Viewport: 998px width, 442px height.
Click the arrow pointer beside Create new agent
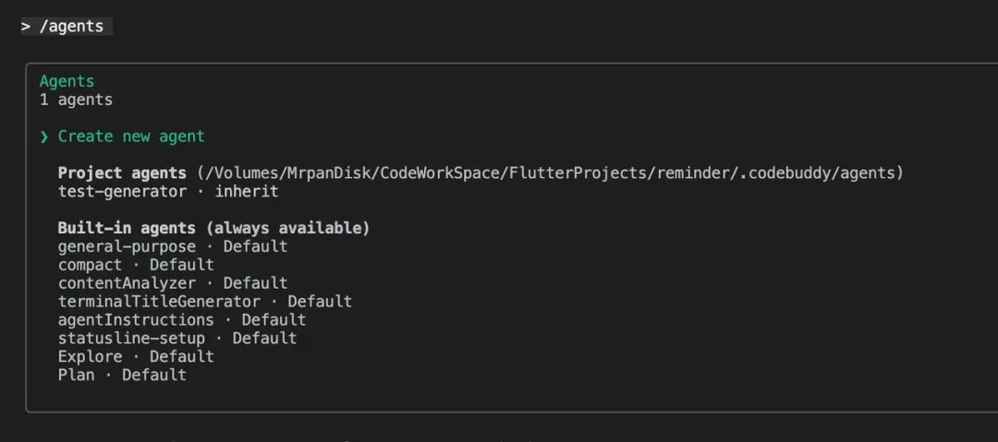(x=43, y=137)
